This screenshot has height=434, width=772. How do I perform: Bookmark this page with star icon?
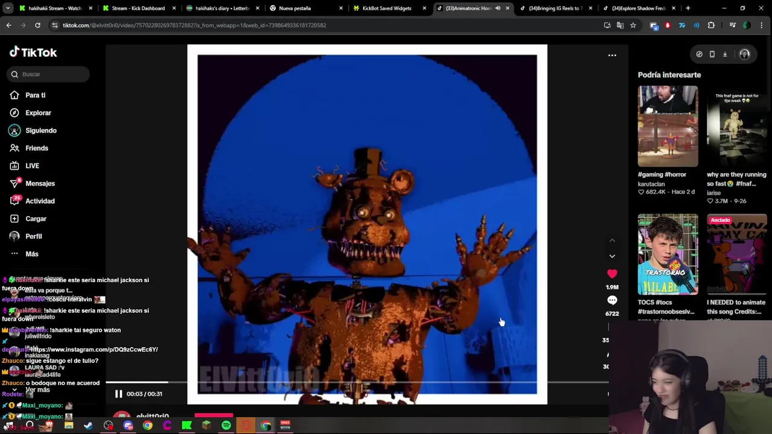point(633,25)
